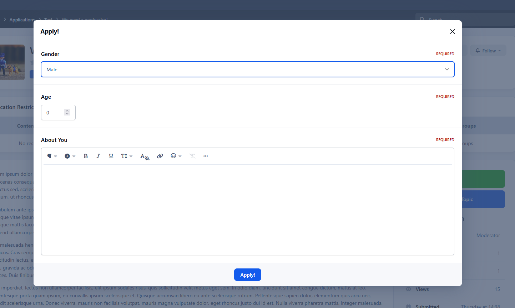Open the paragraph format dropdown

click(52, 156)
